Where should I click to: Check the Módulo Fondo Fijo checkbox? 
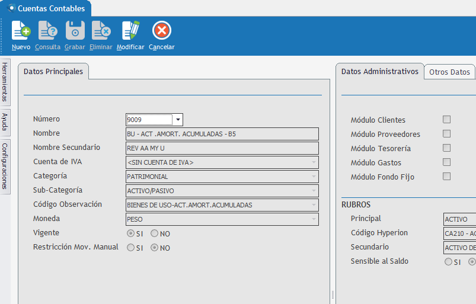[x=446, y=177]
